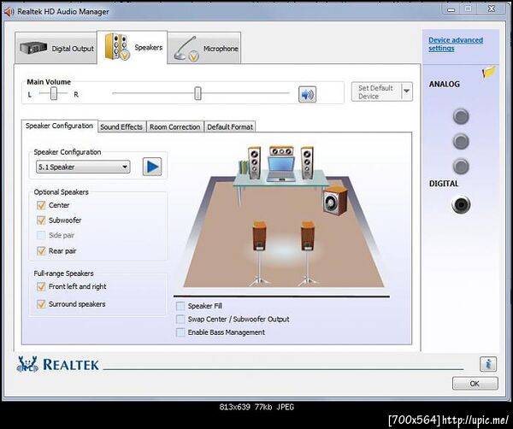Mute the main volume speaker button

click(307, 95)
